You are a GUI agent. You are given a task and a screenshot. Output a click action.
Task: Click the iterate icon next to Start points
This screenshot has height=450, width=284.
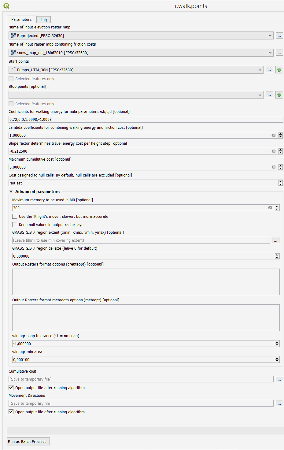click(279, 70)
